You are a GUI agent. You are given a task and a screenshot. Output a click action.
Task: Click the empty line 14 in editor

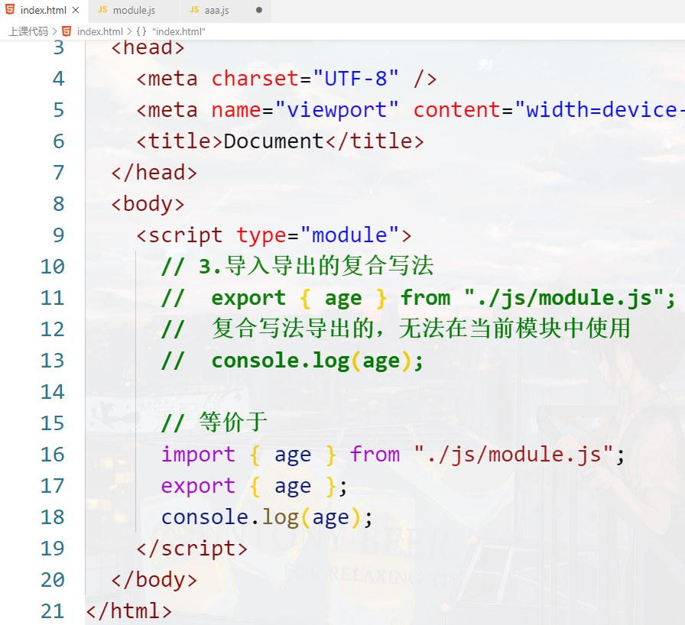[x=385, y=392]
